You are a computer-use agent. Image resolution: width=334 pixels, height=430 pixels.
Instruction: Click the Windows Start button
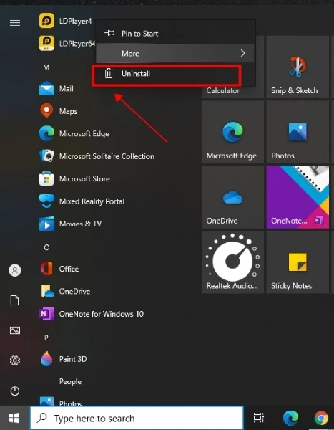(x=14, y=418)
